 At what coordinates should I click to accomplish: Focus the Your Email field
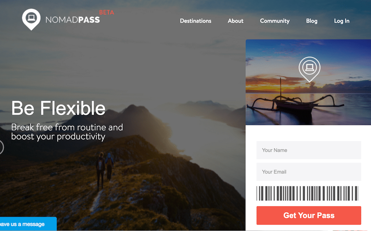point(309,172)
